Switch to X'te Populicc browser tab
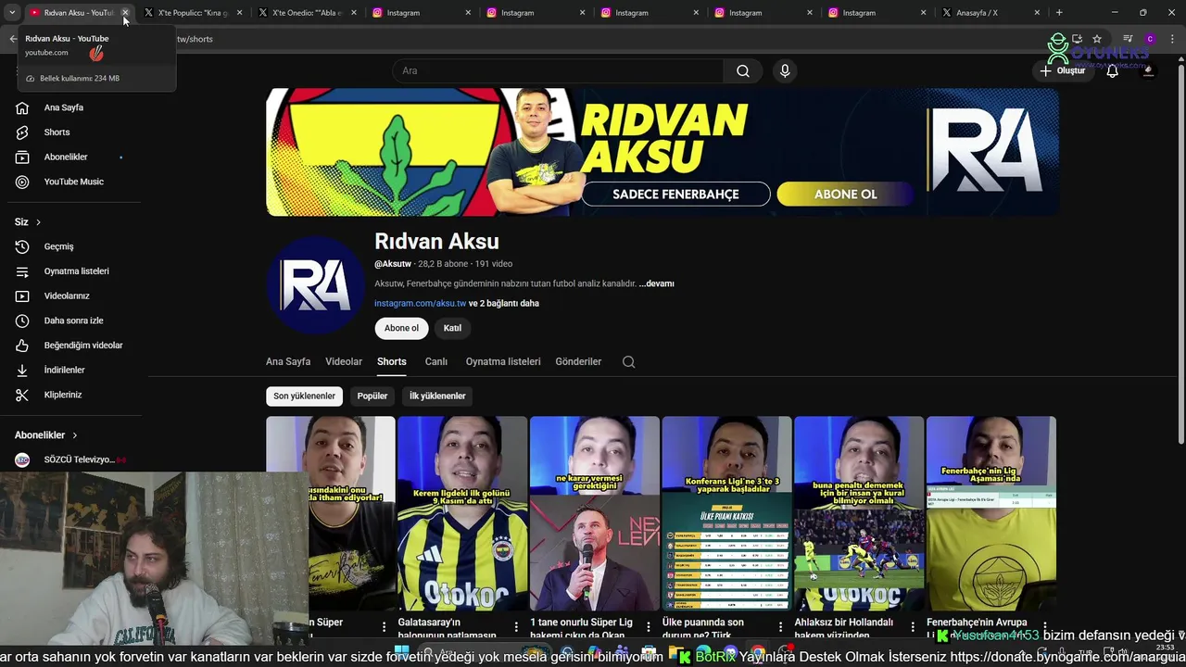1186x667 pixels. tap(191, 13)
